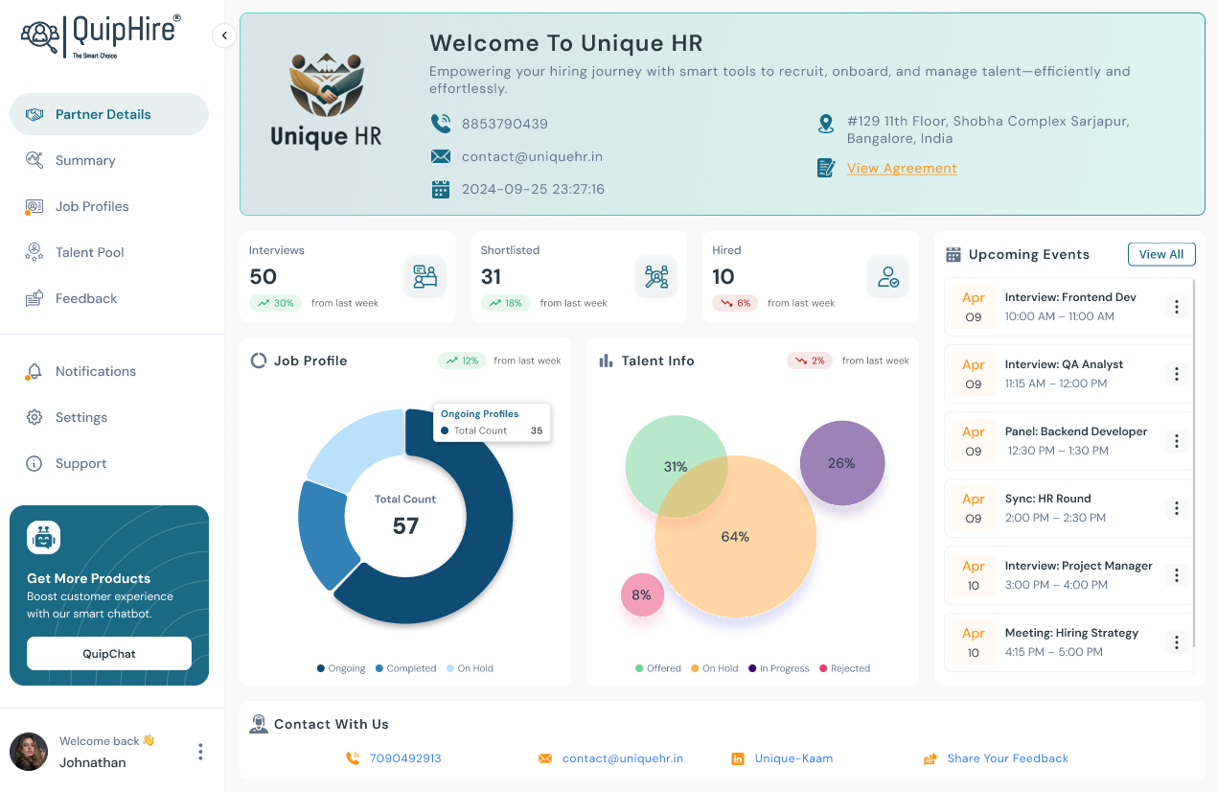Click the phone icon beside 8853790439
Image resolution: width=1217 pixels, height=792 pixels.
(441, 124)
